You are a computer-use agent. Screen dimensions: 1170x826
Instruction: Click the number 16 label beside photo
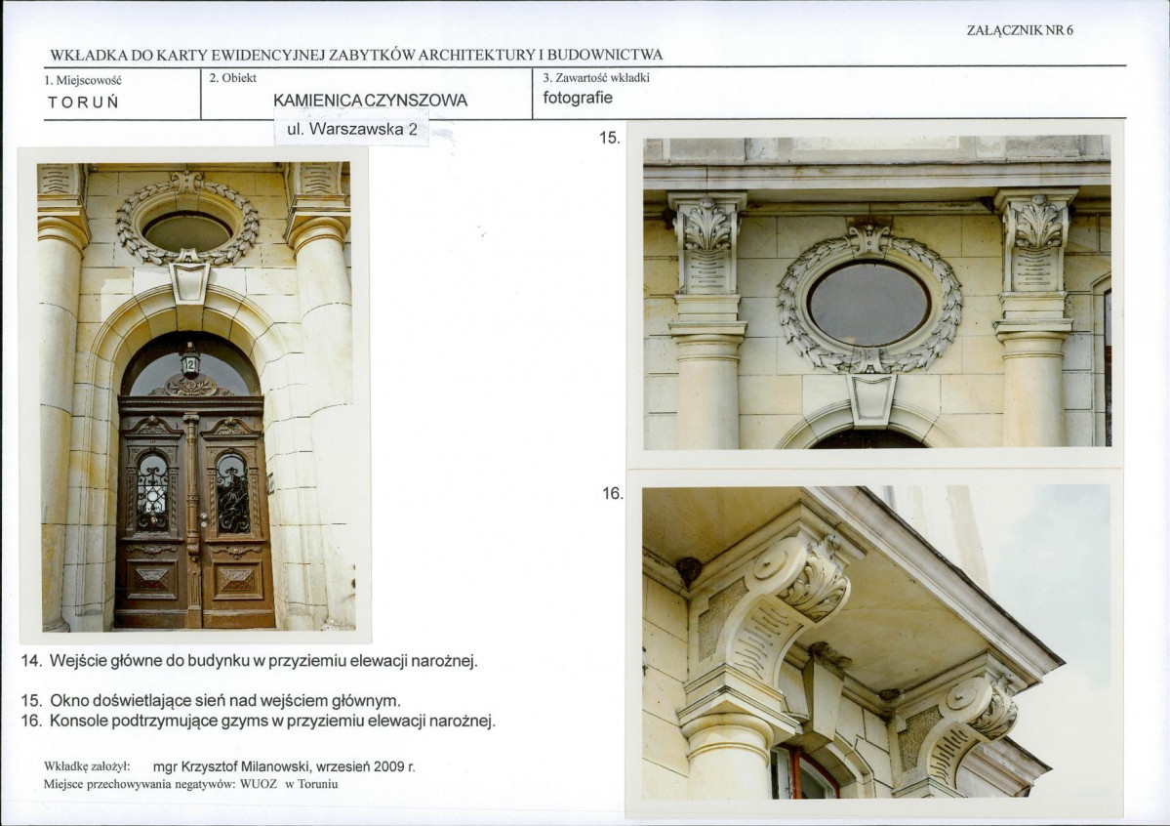(x=612, y=494)
